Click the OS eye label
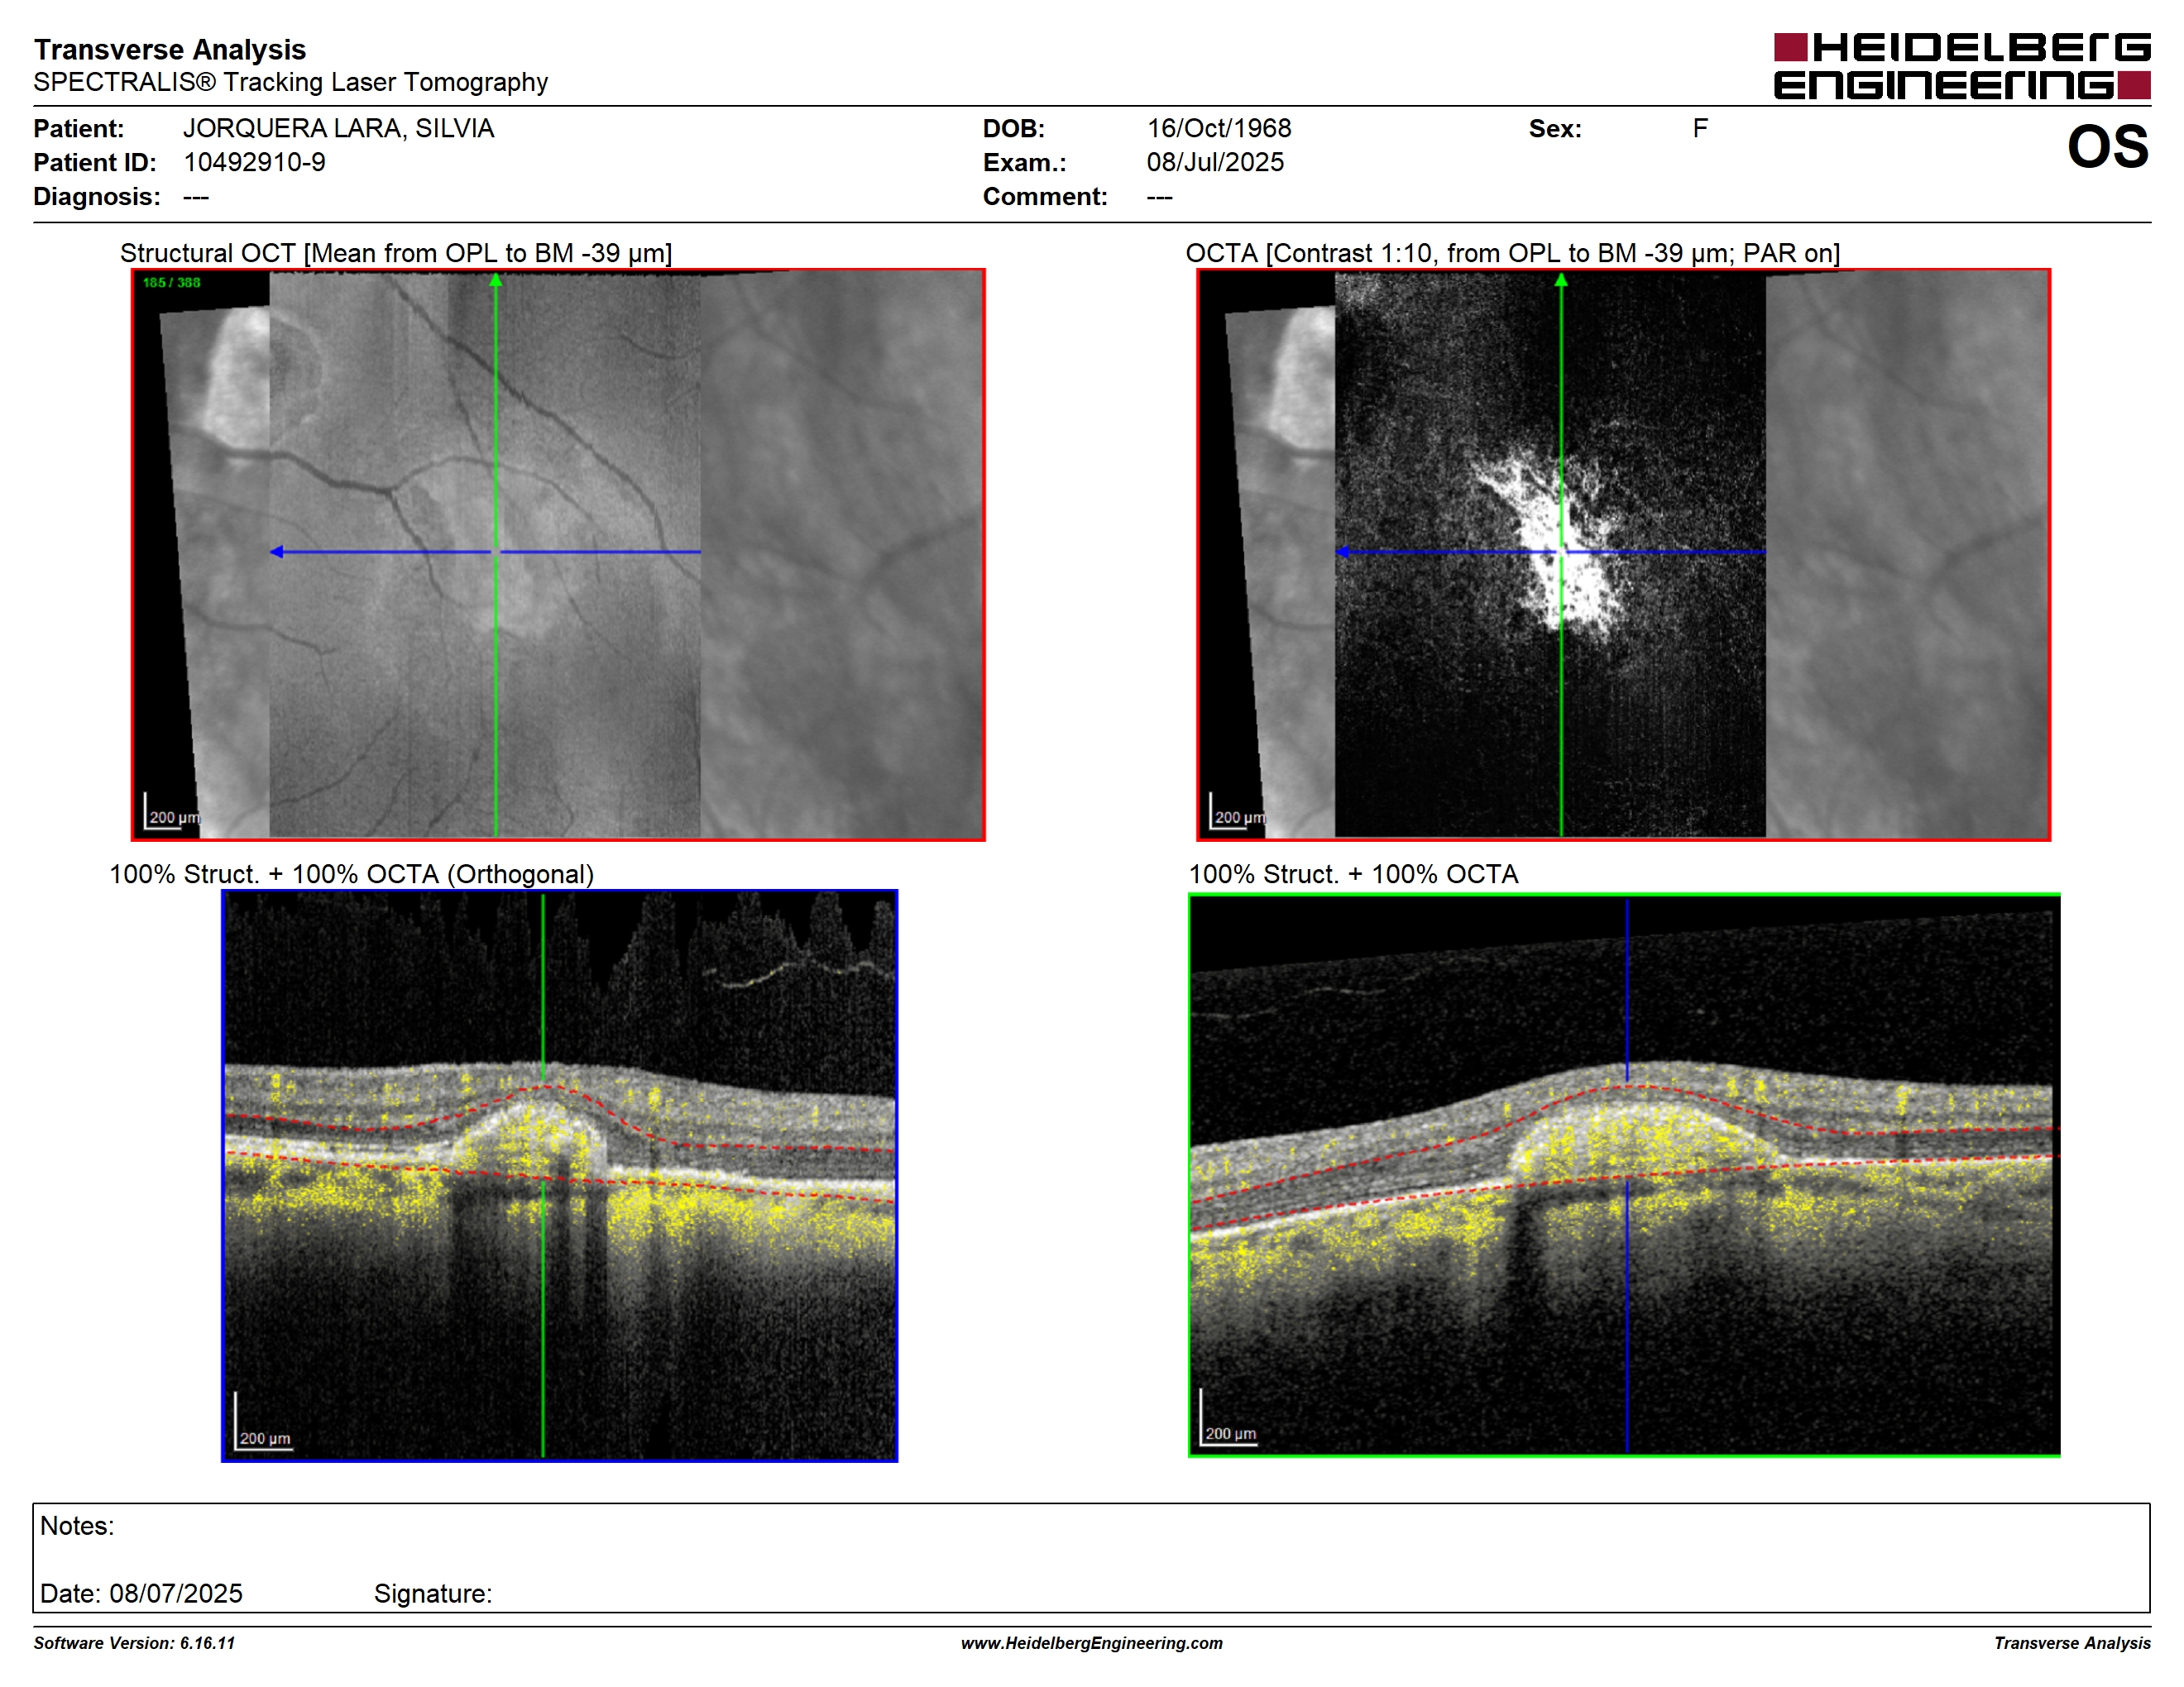Screen dimensions: 2184x1687 tap(2108, 147)
